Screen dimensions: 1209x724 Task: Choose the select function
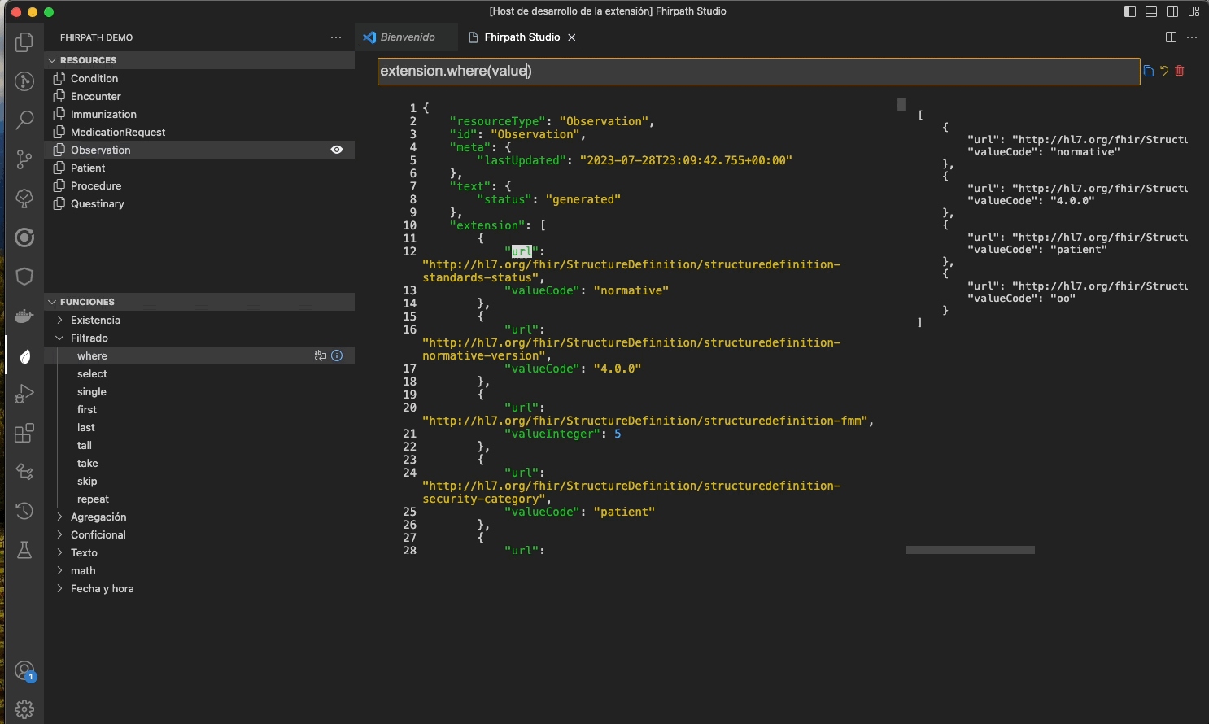199,373
